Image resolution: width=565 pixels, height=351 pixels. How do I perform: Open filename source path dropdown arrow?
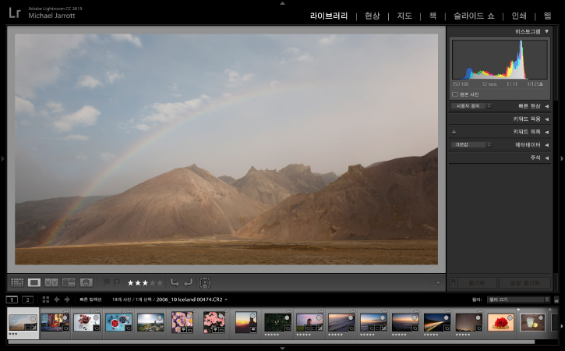[x=226, y=300]
